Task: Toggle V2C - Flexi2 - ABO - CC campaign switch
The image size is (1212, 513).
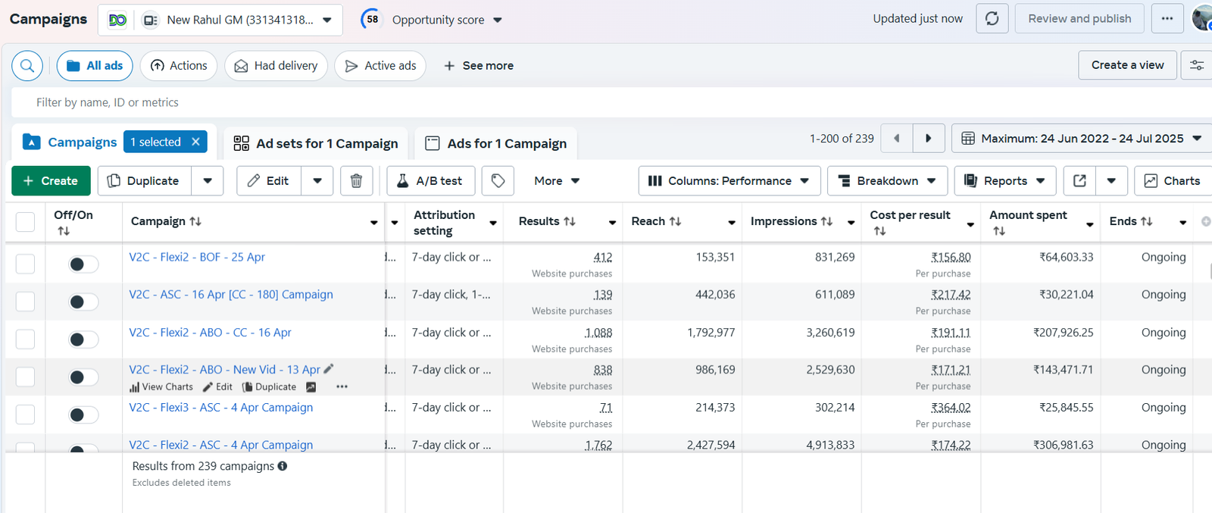Action: [x=83, y=339]
